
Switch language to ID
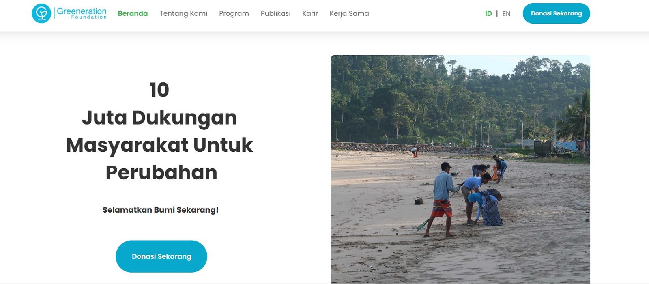[488, 14]
